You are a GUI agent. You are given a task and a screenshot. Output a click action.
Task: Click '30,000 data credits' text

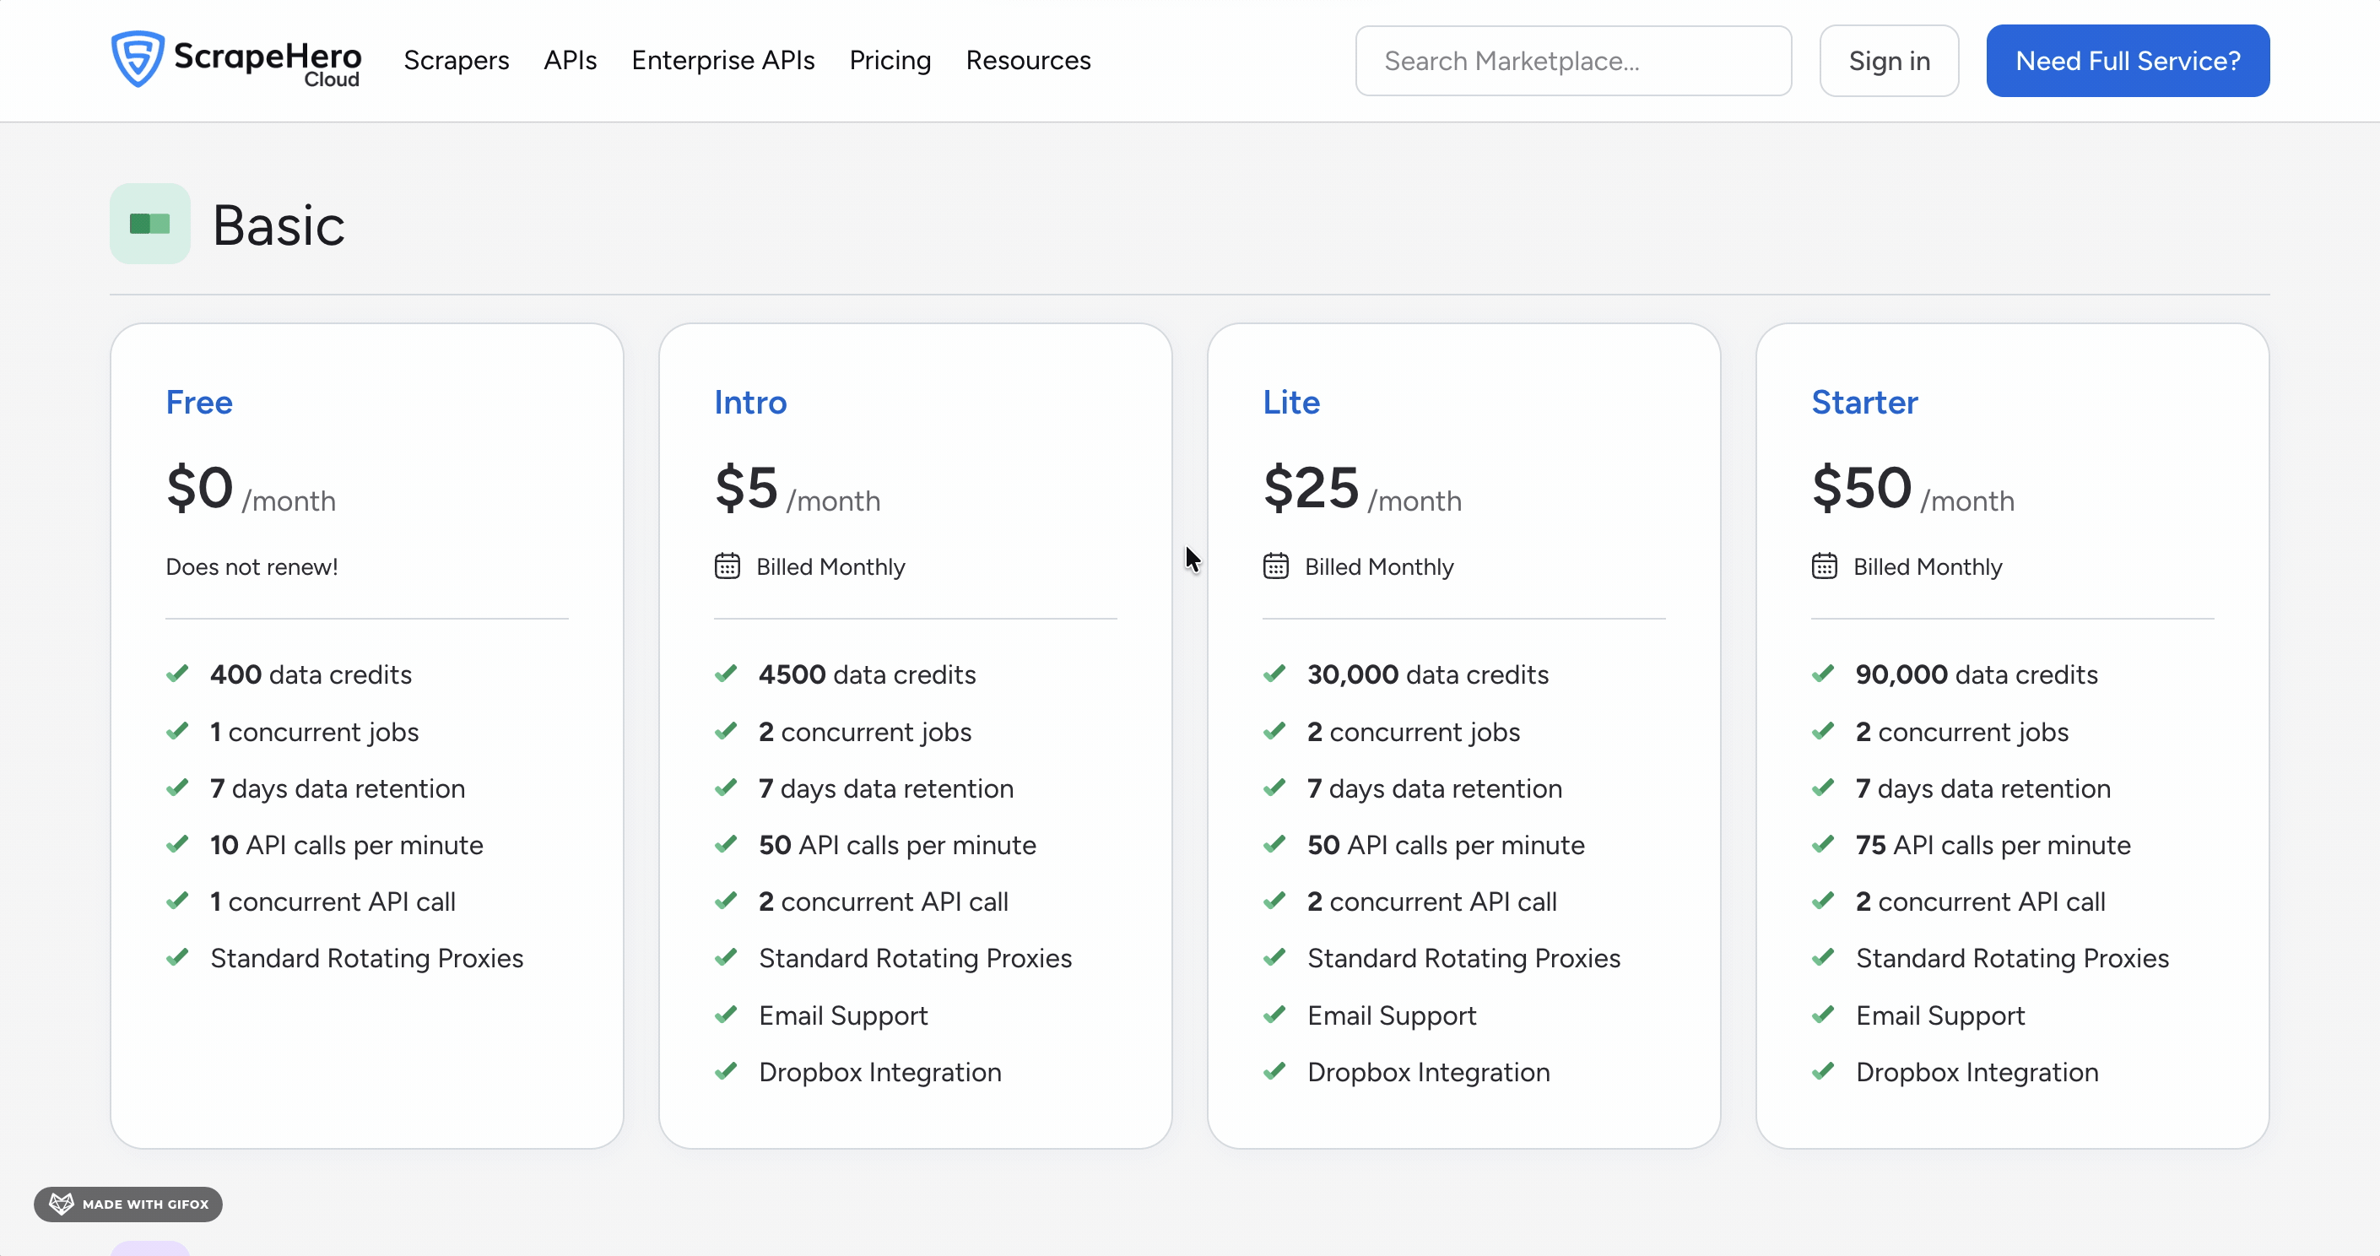[1427, 674]
